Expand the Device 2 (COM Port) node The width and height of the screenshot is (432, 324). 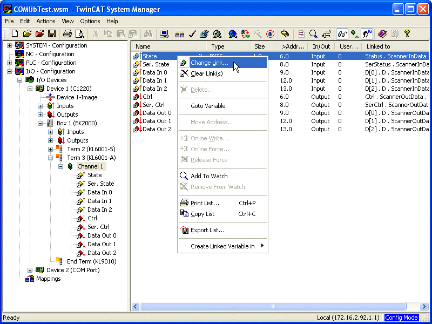(x=30, y=270)
